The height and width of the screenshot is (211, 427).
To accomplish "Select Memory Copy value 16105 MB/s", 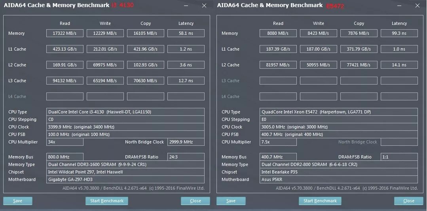I will 145,33.
